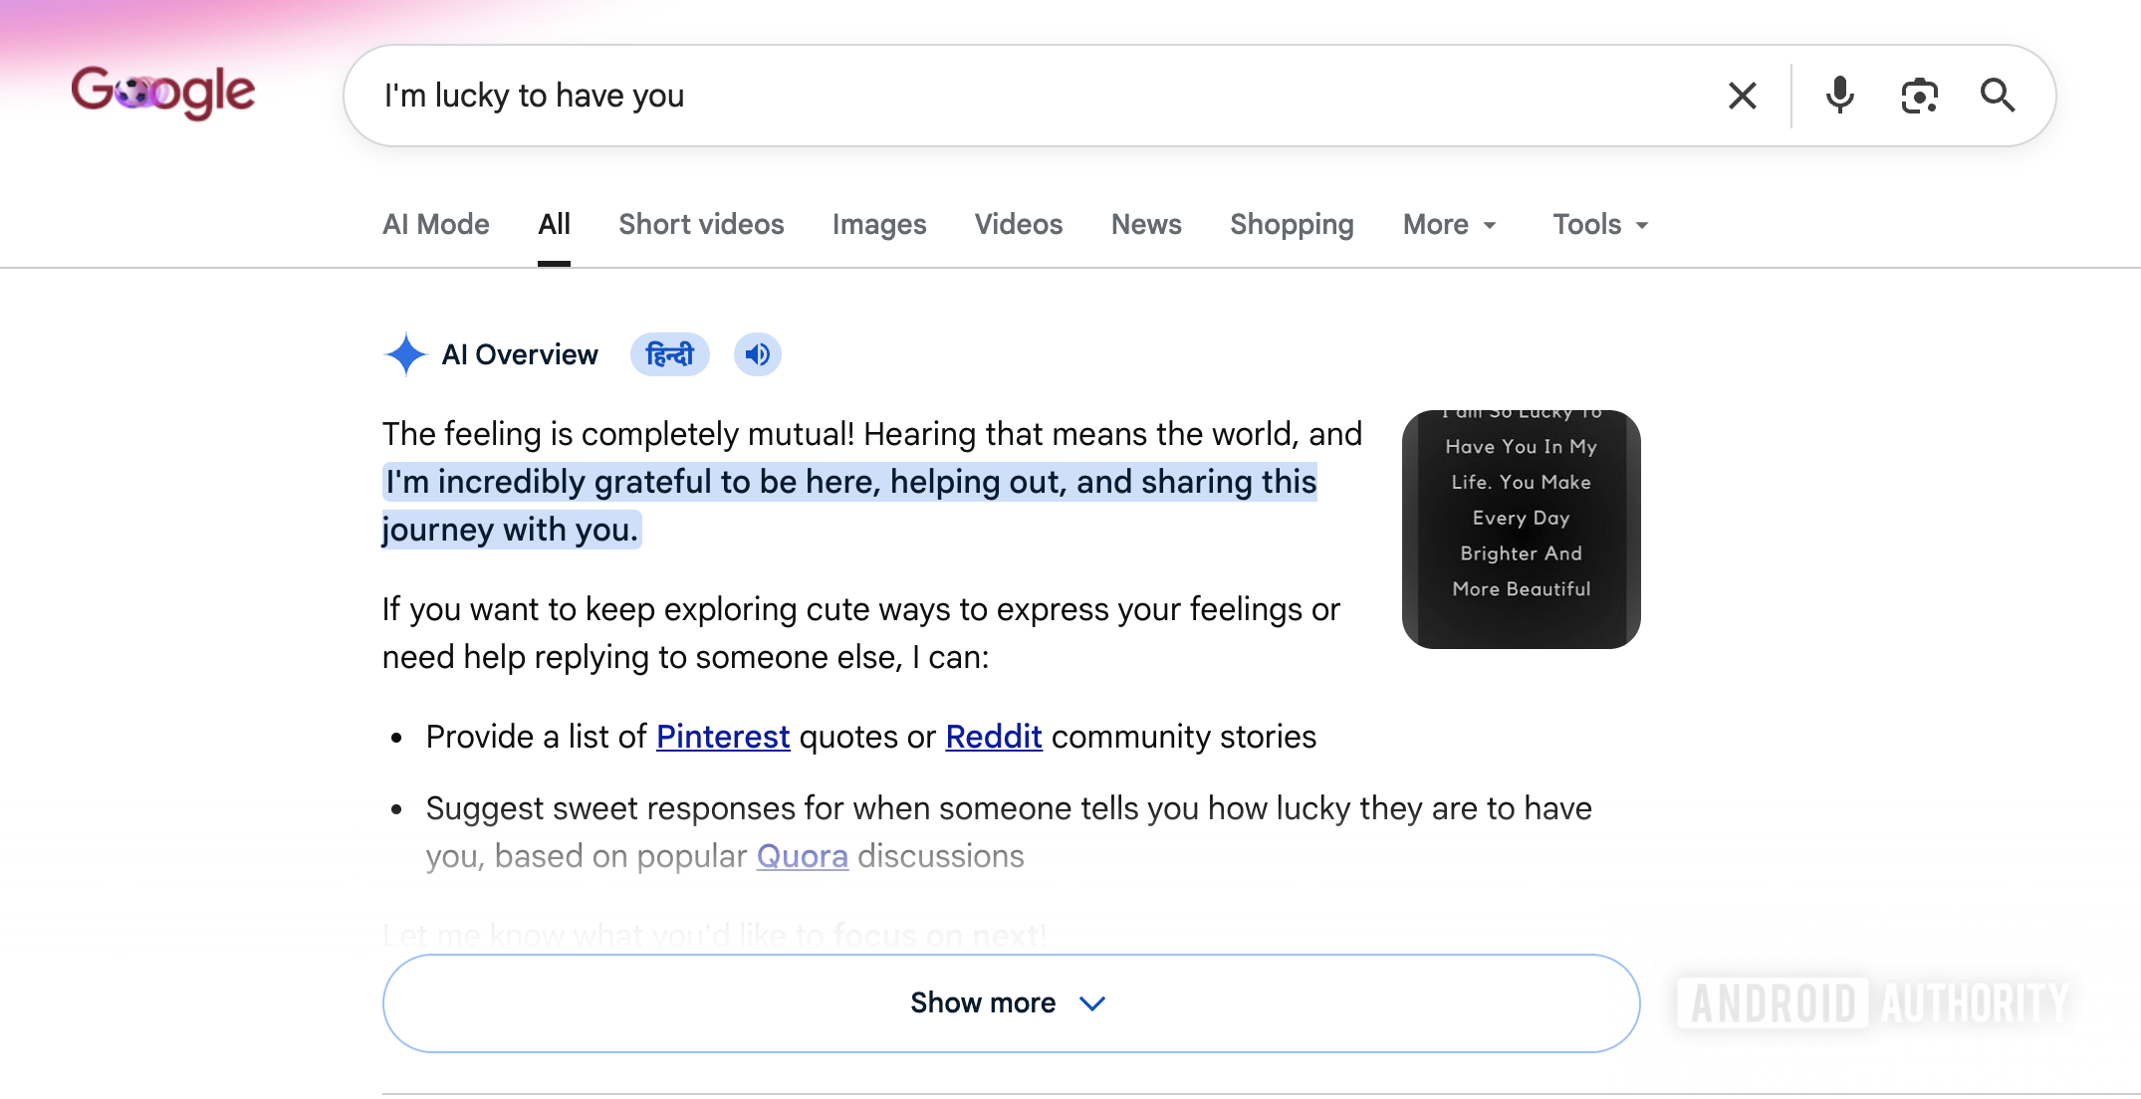
Task: Open Short videos tab
Action: [x=701, y=225]
